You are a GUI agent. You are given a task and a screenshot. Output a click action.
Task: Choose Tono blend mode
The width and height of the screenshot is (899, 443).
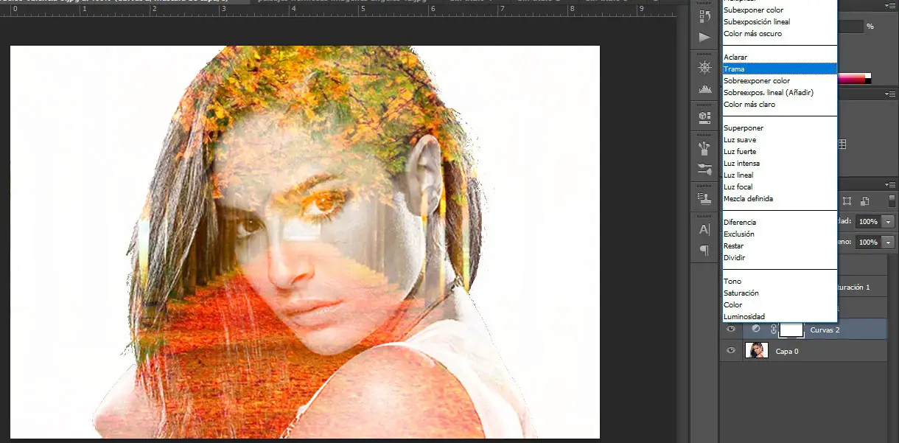779,281
